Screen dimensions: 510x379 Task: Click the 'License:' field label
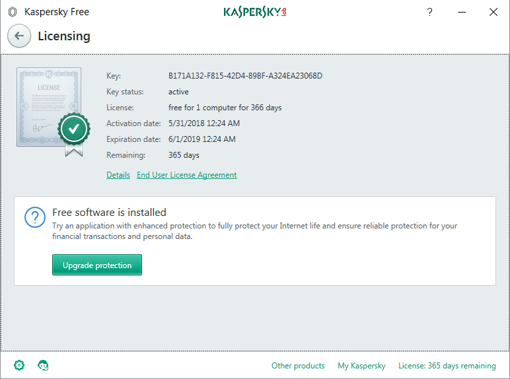(120, 108)
